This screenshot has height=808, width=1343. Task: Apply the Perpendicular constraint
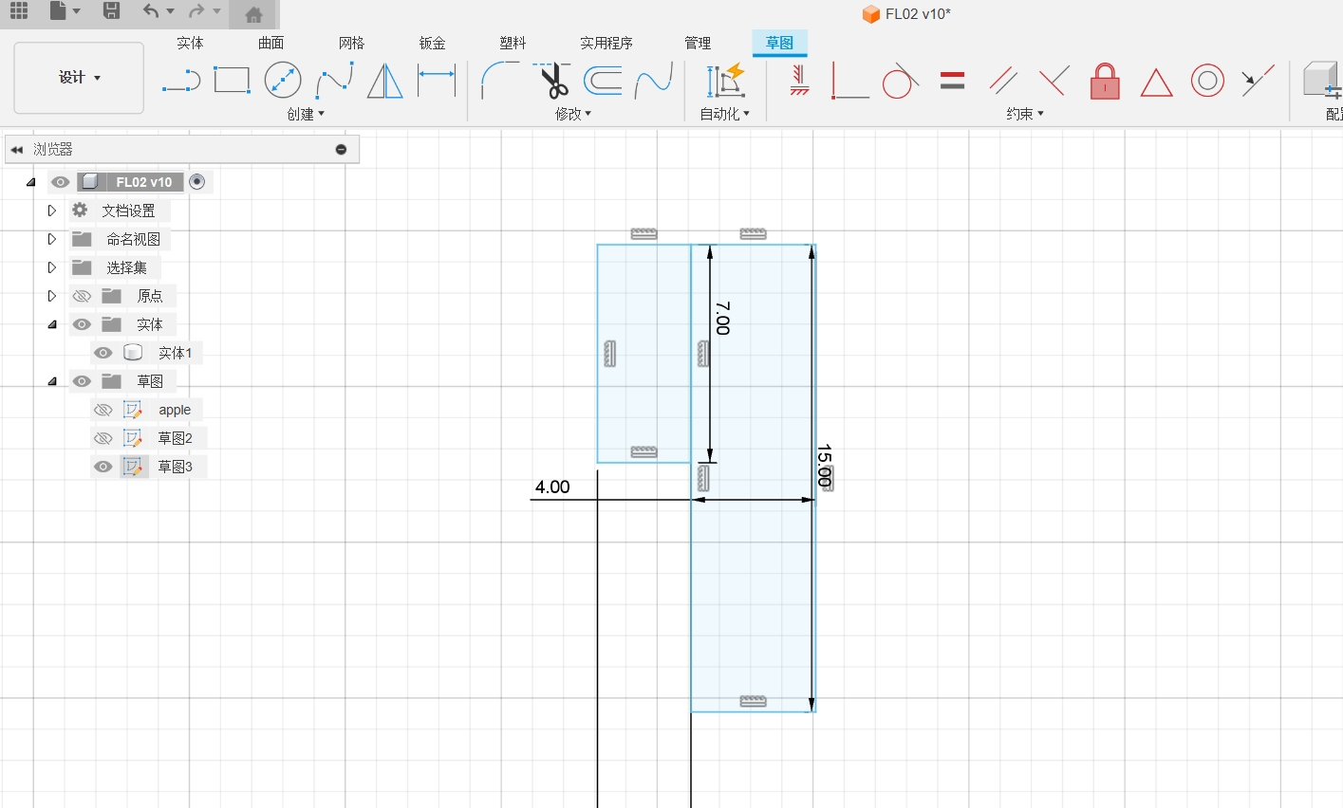click(1054, 82)
